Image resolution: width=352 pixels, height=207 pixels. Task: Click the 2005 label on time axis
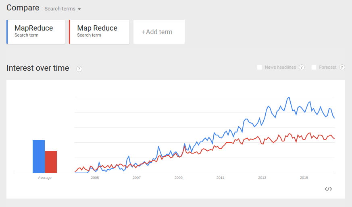point(95,177)
